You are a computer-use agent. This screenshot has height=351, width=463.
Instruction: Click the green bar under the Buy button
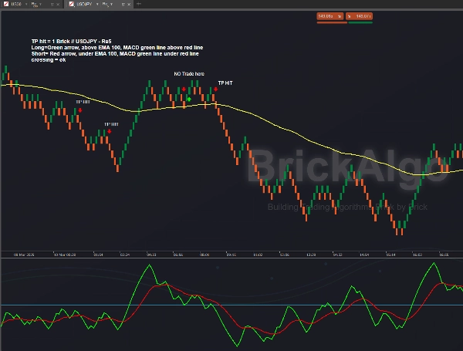coord(360,22)
